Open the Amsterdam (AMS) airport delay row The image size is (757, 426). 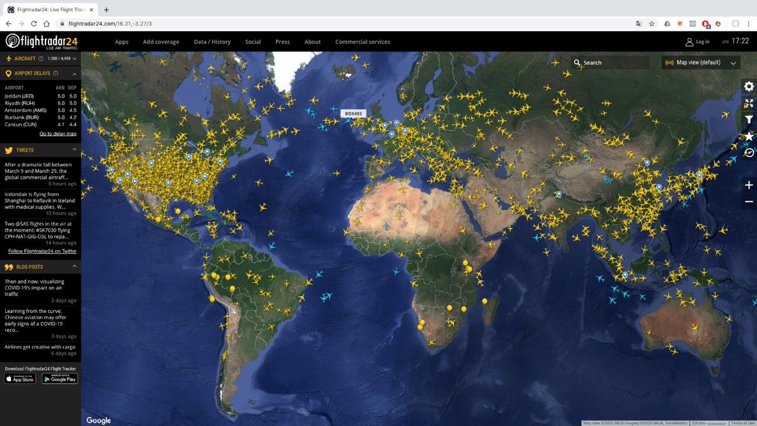pyautogui.click(x=40, y=110)
